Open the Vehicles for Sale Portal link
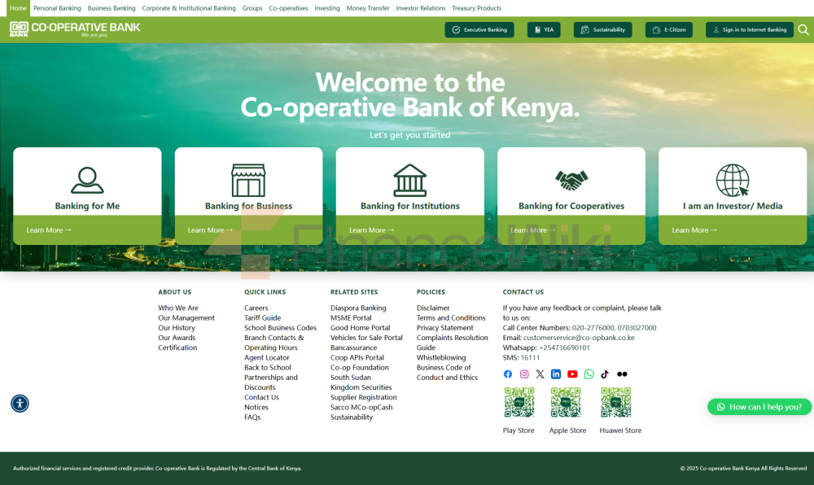Image resolution: width=814 pixels, height=485 pixels. coord(366,337)
